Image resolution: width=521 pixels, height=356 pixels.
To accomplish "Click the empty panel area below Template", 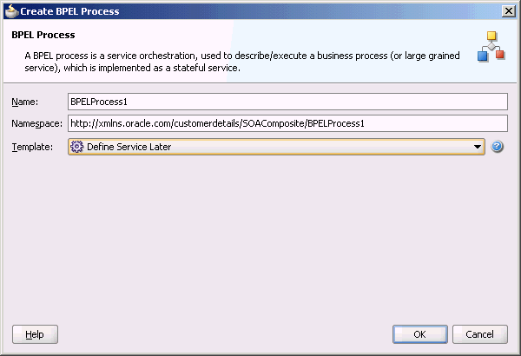I will (x=260, y=240).
